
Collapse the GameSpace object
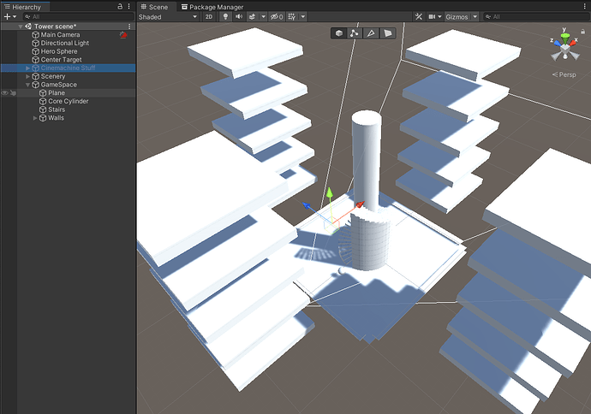pyautogui.click(x=27, y=85)
